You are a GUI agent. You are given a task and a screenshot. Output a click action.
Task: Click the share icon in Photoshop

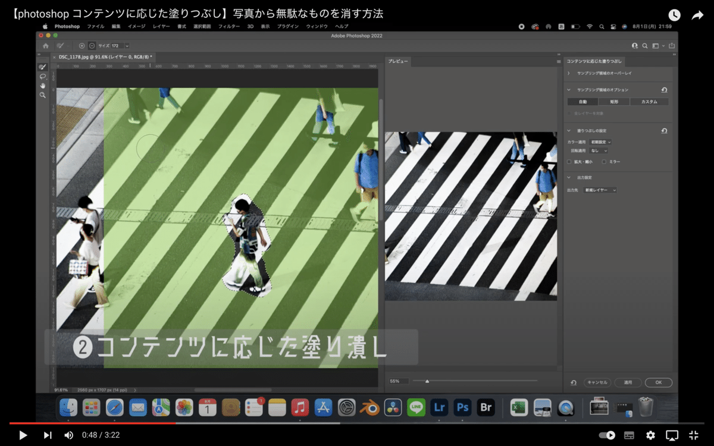(x=672, y=46)
